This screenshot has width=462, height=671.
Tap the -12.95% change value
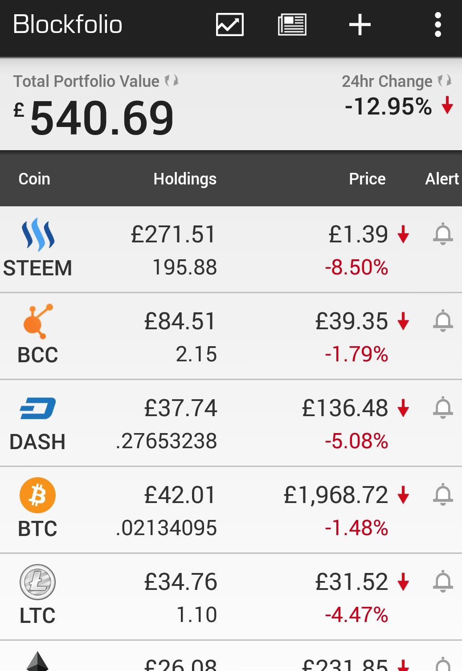coord(388,106)
